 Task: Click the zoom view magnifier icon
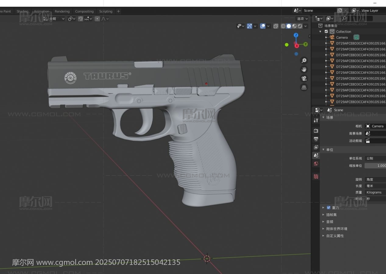(304, 60)
